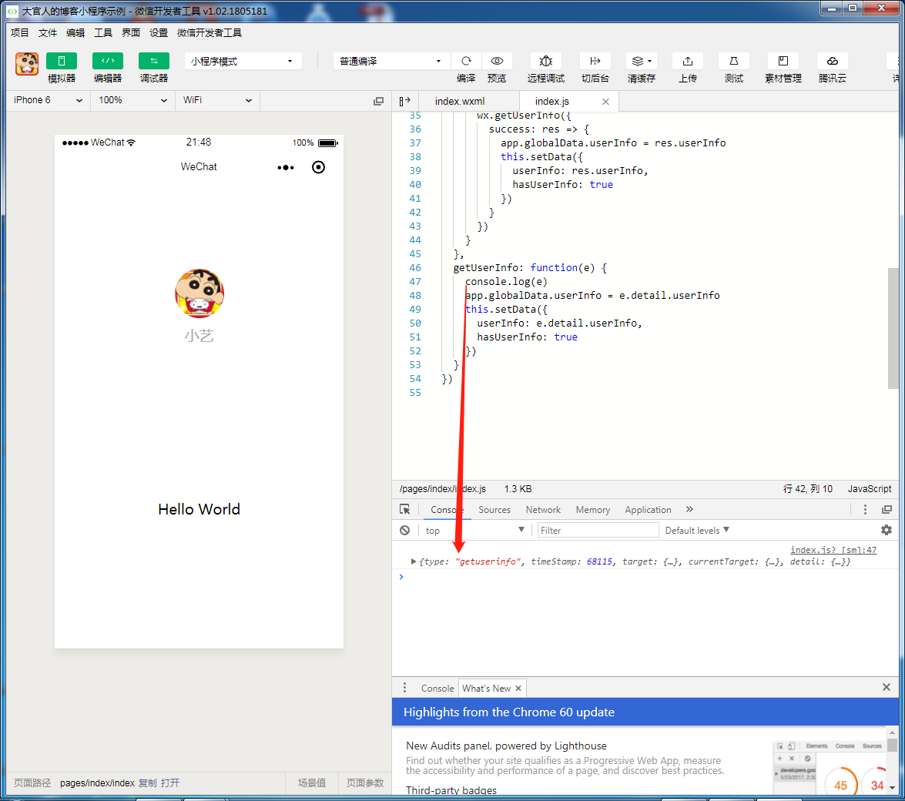Click the console Filter input field

[598, 531]
